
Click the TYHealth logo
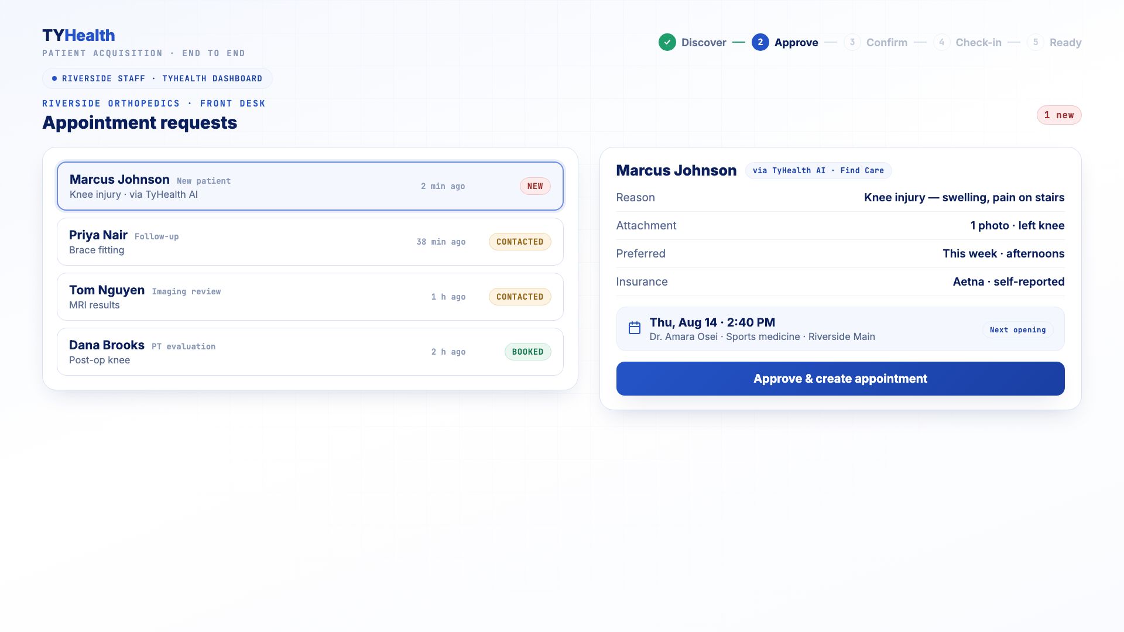point(78,35)
